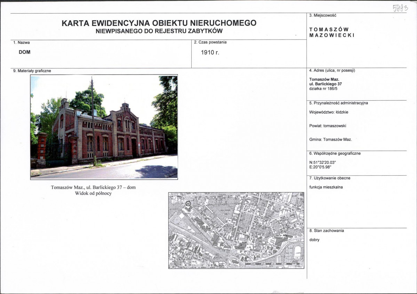Click the text 'Województwo: łódzkie'
The height and width of the screenshot is (294, 417).
[329, 112]
